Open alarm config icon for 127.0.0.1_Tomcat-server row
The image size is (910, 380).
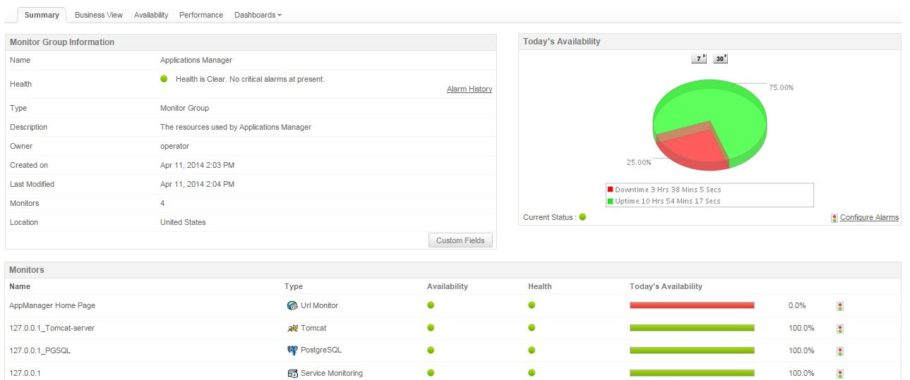(x=840, y=329)
